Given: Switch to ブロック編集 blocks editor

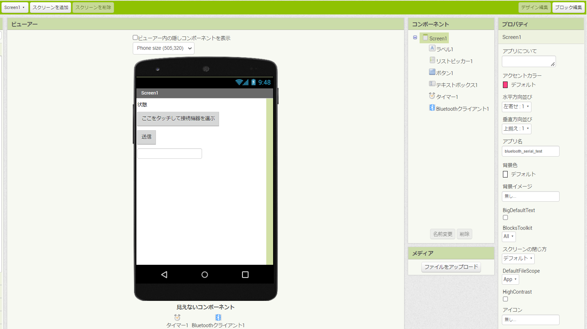Looking at the screenshot, I should point(568,7).
